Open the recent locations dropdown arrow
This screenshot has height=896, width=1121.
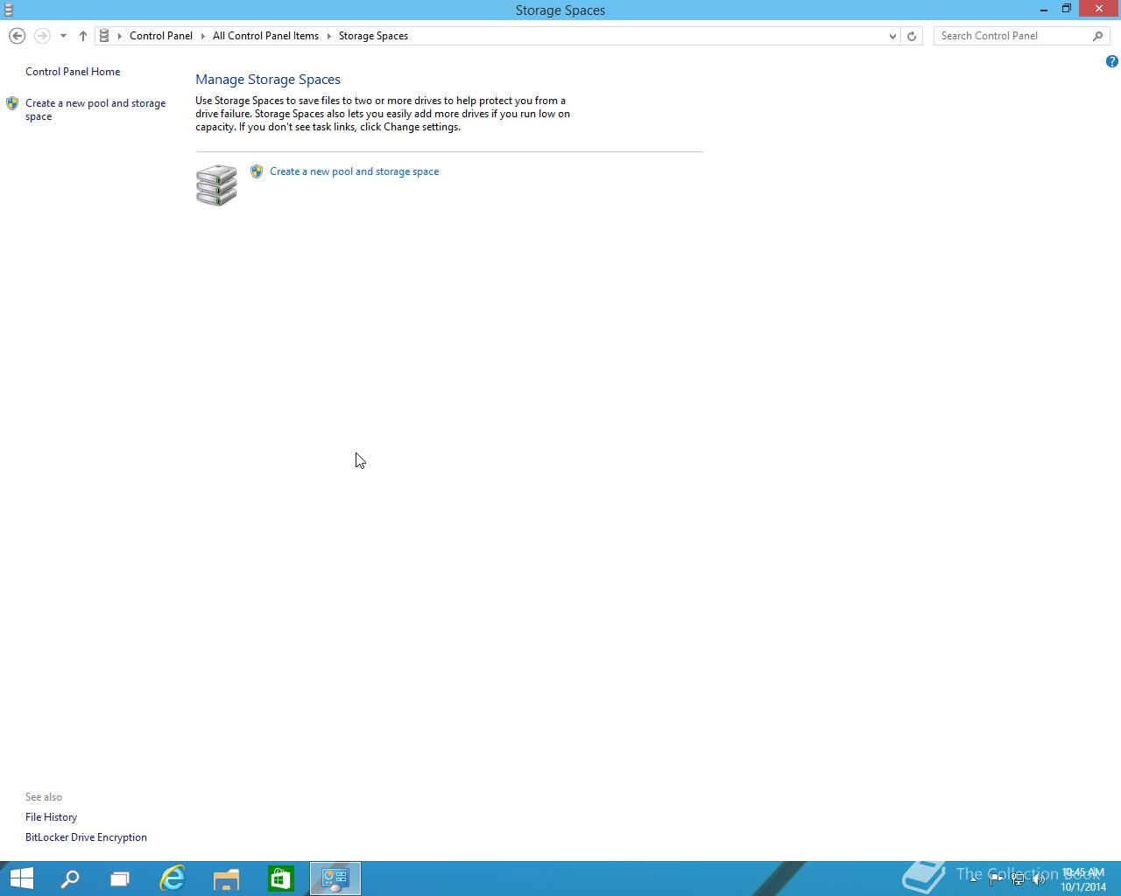[x=63, y=36]
